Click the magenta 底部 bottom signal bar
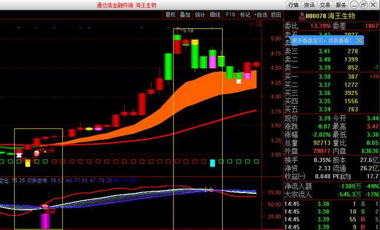Image resolution: width=380 pixels, height=230 pixels. pyautogui.click(x=45, y=220)
